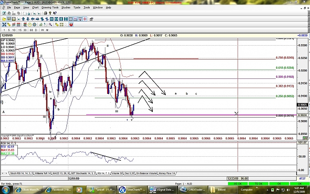310x194 pixels.
Task: Open the Facebook Internet Explorer taskbar item
Action: pyautogui.click(x=58, y=190)
